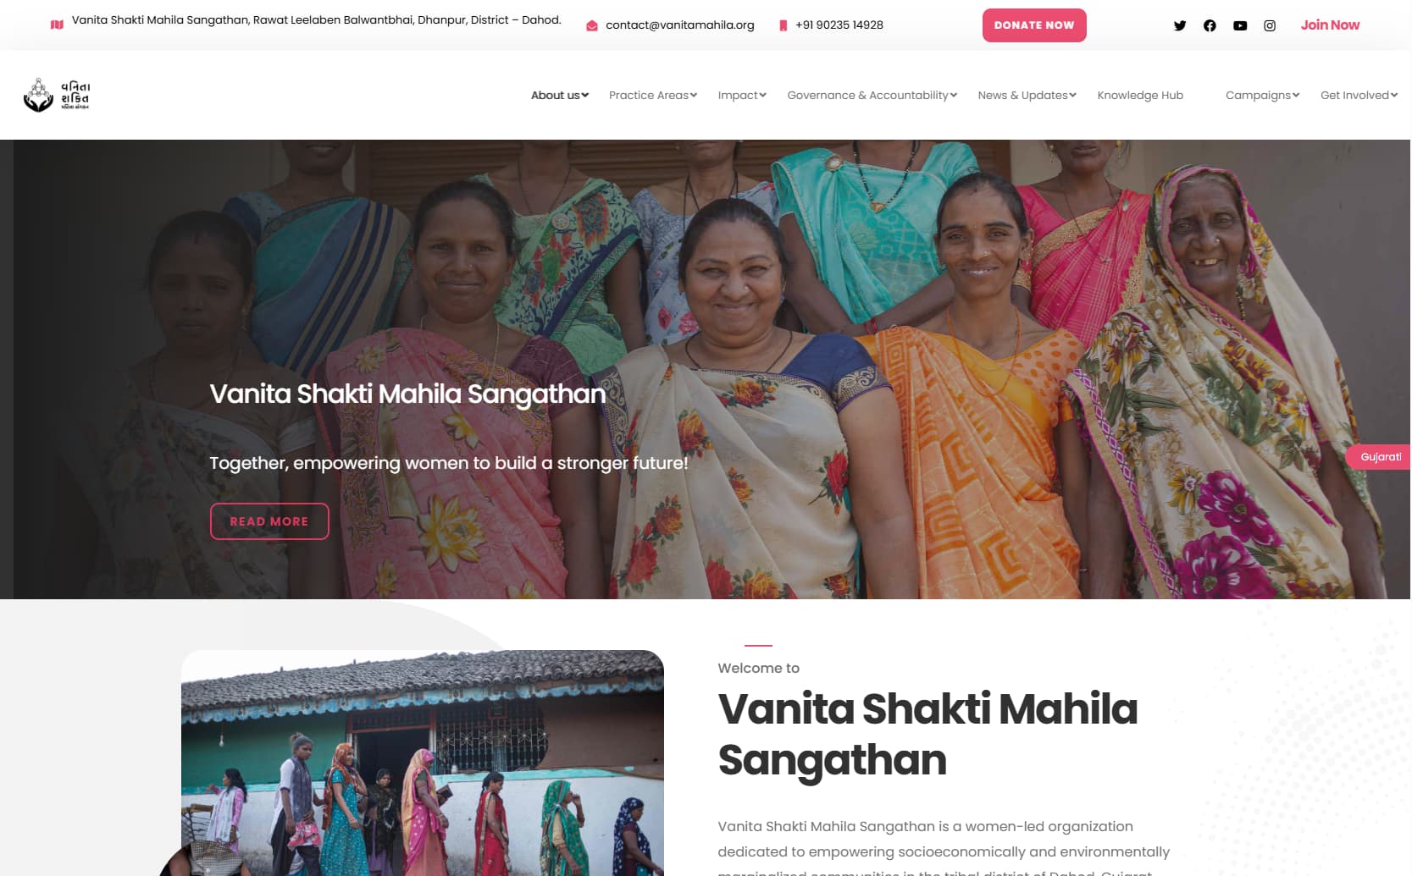The height and width of the screenshot is (876, 1412).
Task: Expand the Governance & Accountability dropdown
Action: (x=872, y=95)
